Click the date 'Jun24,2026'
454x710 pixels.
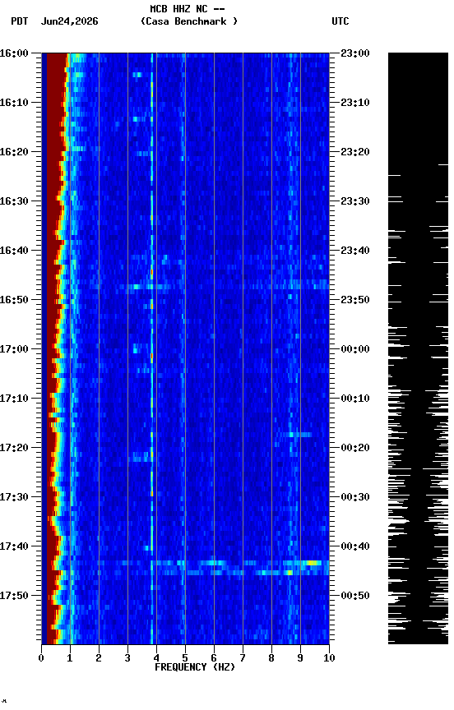coord(69,21)
